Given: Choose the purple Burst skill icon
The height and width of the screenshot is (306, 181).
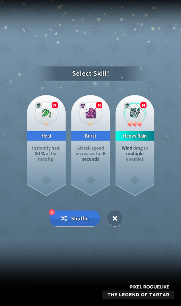Looking at the screenshot, I should tap(90, 114).
